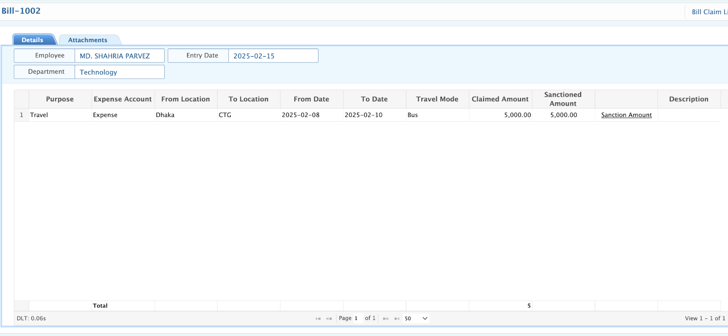
Task: Sort by Claimed Amount column header
Action: tap(500, 99)
